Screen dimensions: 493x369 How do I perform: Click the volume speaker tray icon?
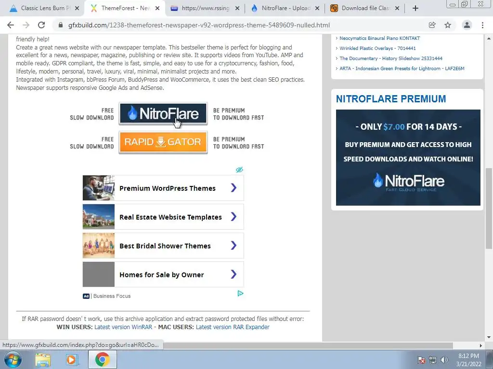tap(444, 360)
